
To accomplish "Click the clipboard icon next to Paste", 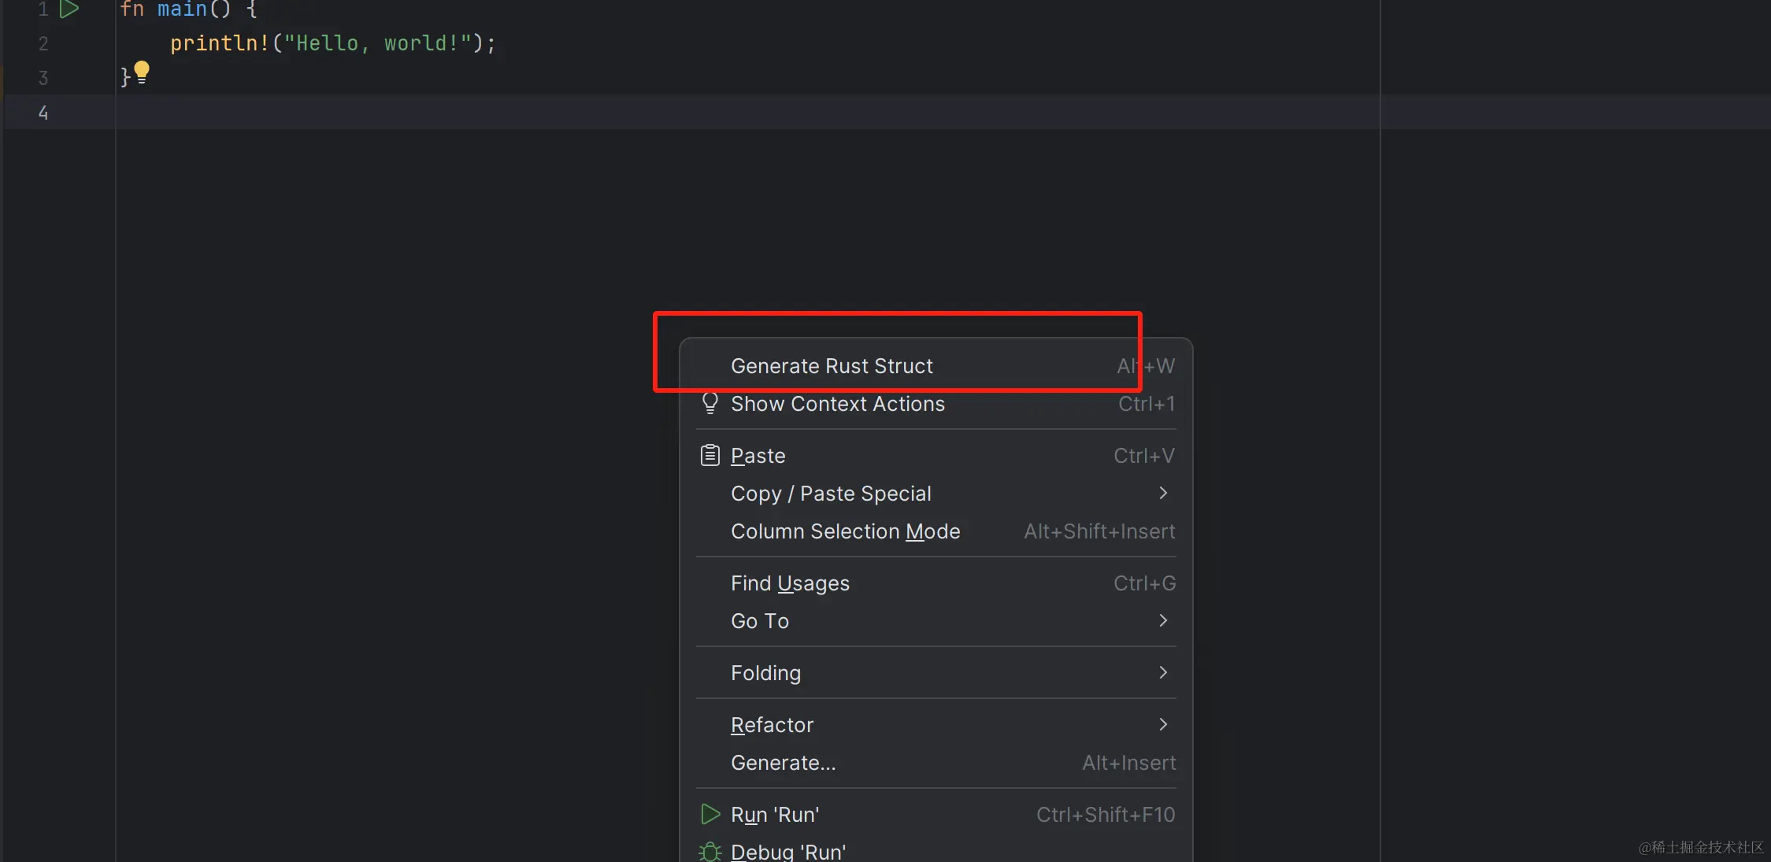I will (x=710, y=456).
